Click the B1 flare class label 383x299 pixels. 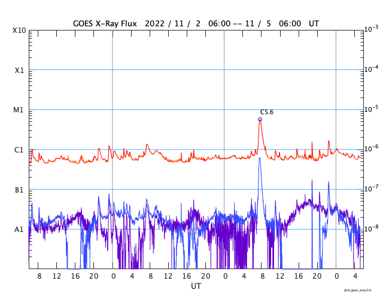(x=19, y=190)
